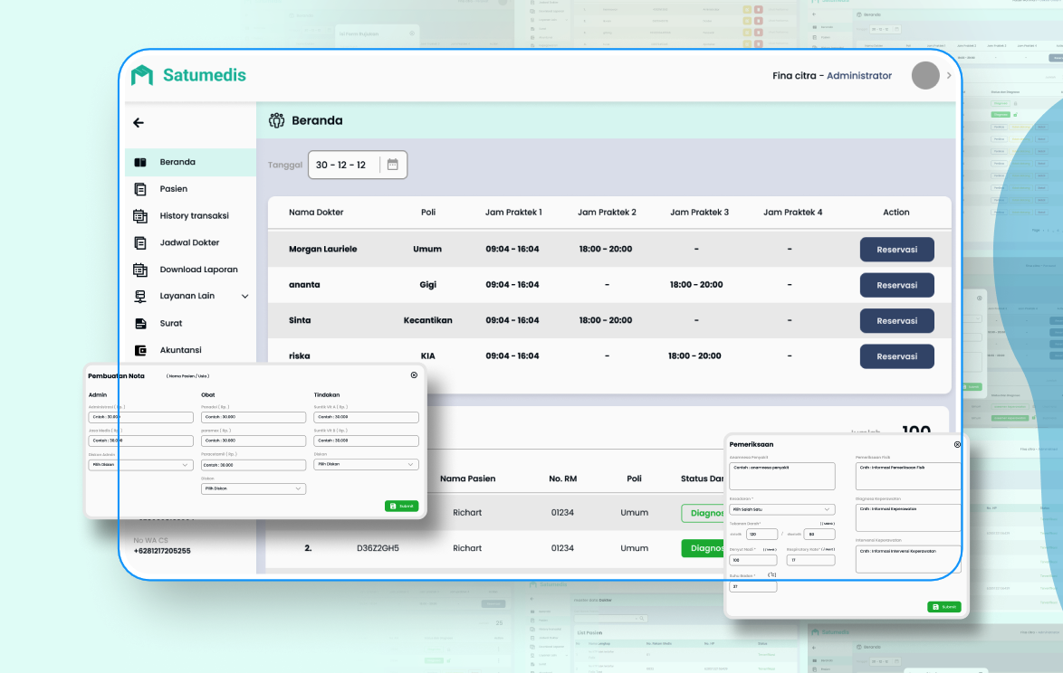Image resolution: width=1063 pixels, height=673 pixels.
Task: Click the Tanggal date input field
Action: (x=358, y=165)
